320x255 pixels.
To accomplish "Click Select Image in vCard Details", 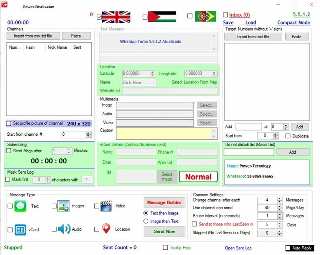I will tap(167, 177).
